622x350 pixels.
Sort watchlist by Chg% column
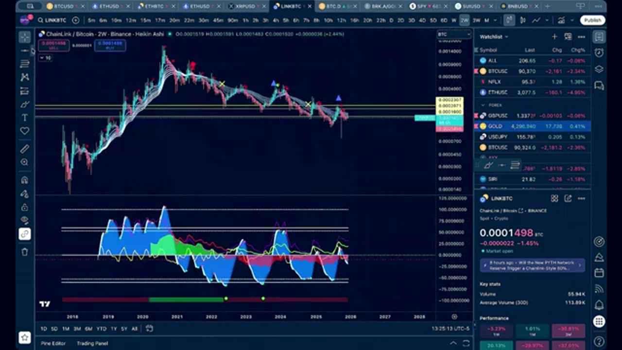tap(578, 50)
